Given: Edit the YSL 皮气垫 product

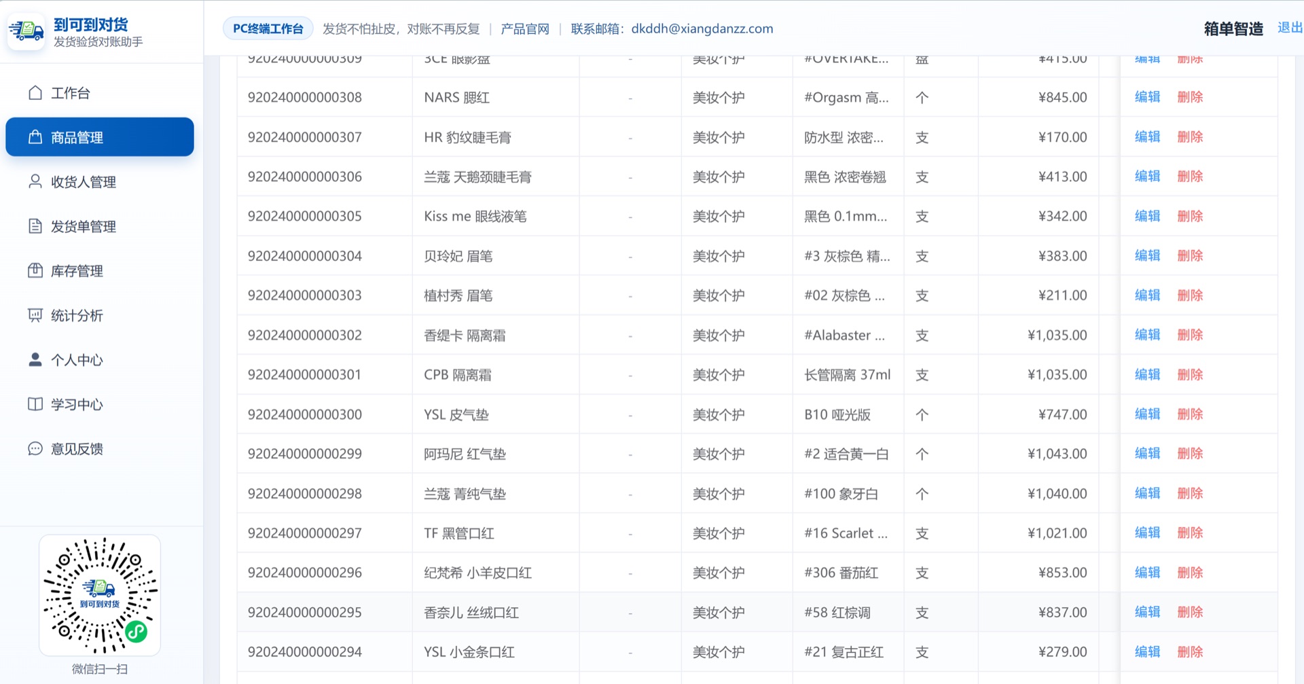Looking at the screenshot, I should 1147,414.
